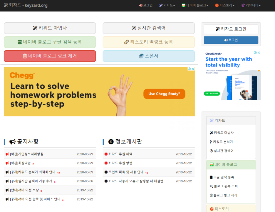Expand the 네이버 블로그 navbar dropdown

coord(195,6)
